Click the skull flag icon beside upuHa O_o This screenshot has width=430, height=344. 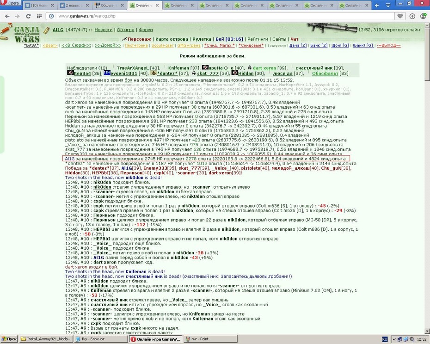pos(205,68)
